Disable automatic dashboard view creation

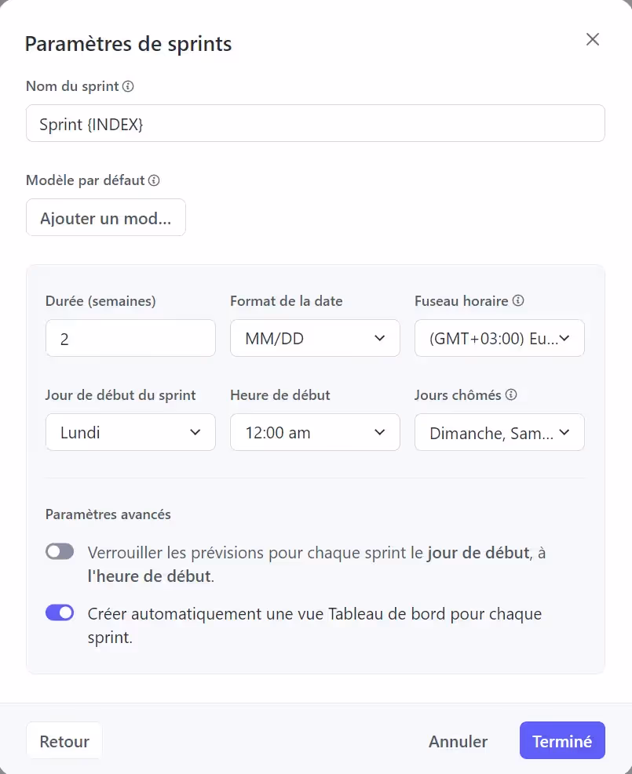[x=60, y=612]
